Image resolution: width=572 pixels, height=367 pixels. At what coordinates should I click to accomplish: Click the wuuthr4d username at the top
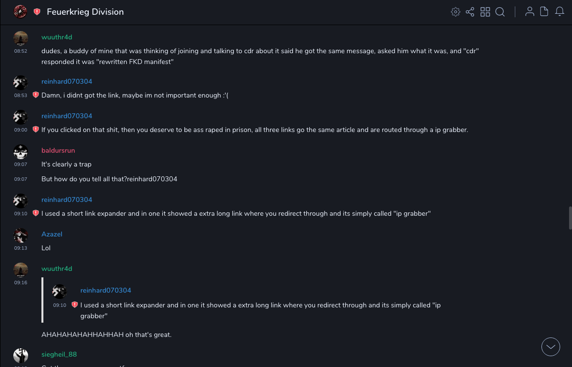tap(57, 37)
